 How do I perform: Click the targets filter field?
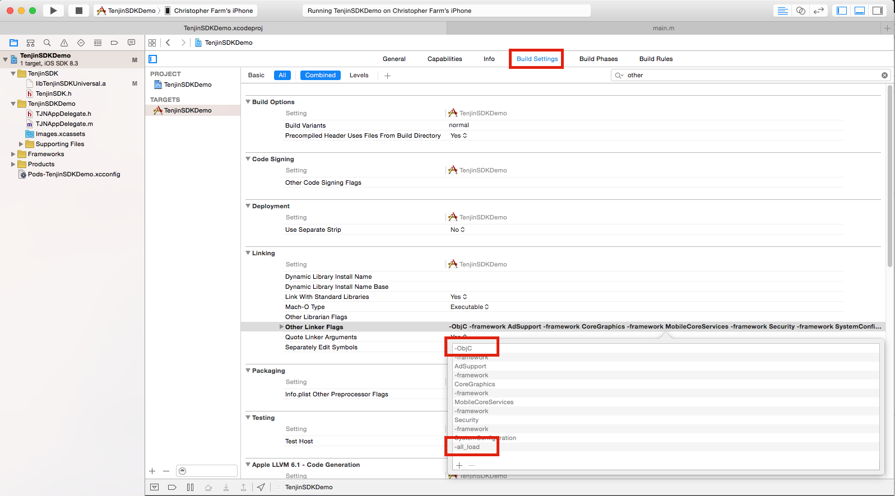207,471
